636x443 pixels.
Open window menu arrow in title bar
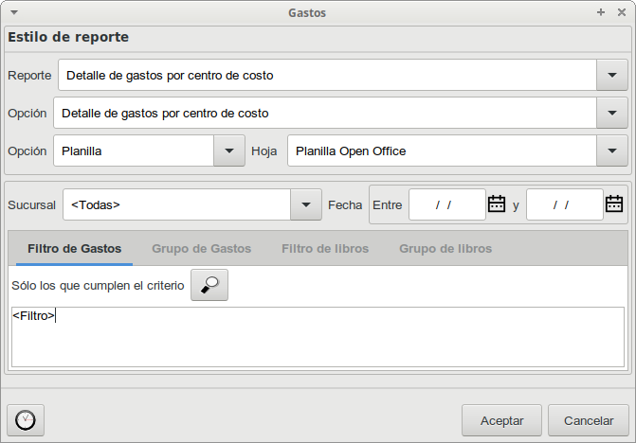[x=14, y=12]
